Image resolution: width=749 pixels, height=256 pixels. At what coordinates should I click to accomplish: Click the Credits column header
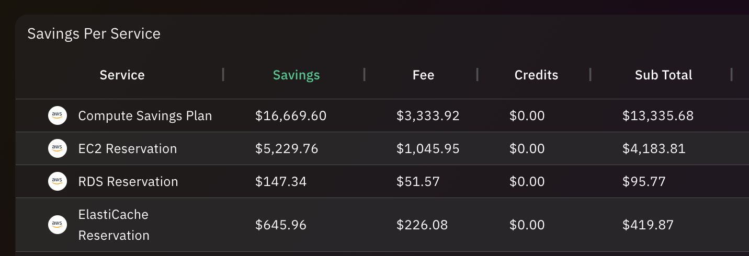click(x=536, y=75)
